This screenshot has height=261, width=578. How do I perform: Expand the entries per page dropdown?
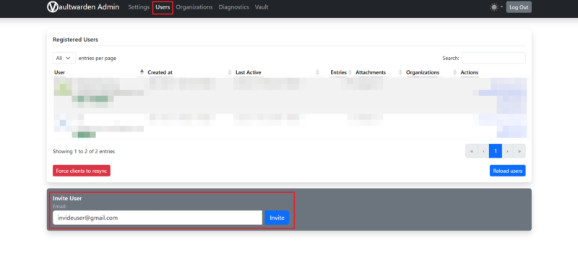point(64,58)
